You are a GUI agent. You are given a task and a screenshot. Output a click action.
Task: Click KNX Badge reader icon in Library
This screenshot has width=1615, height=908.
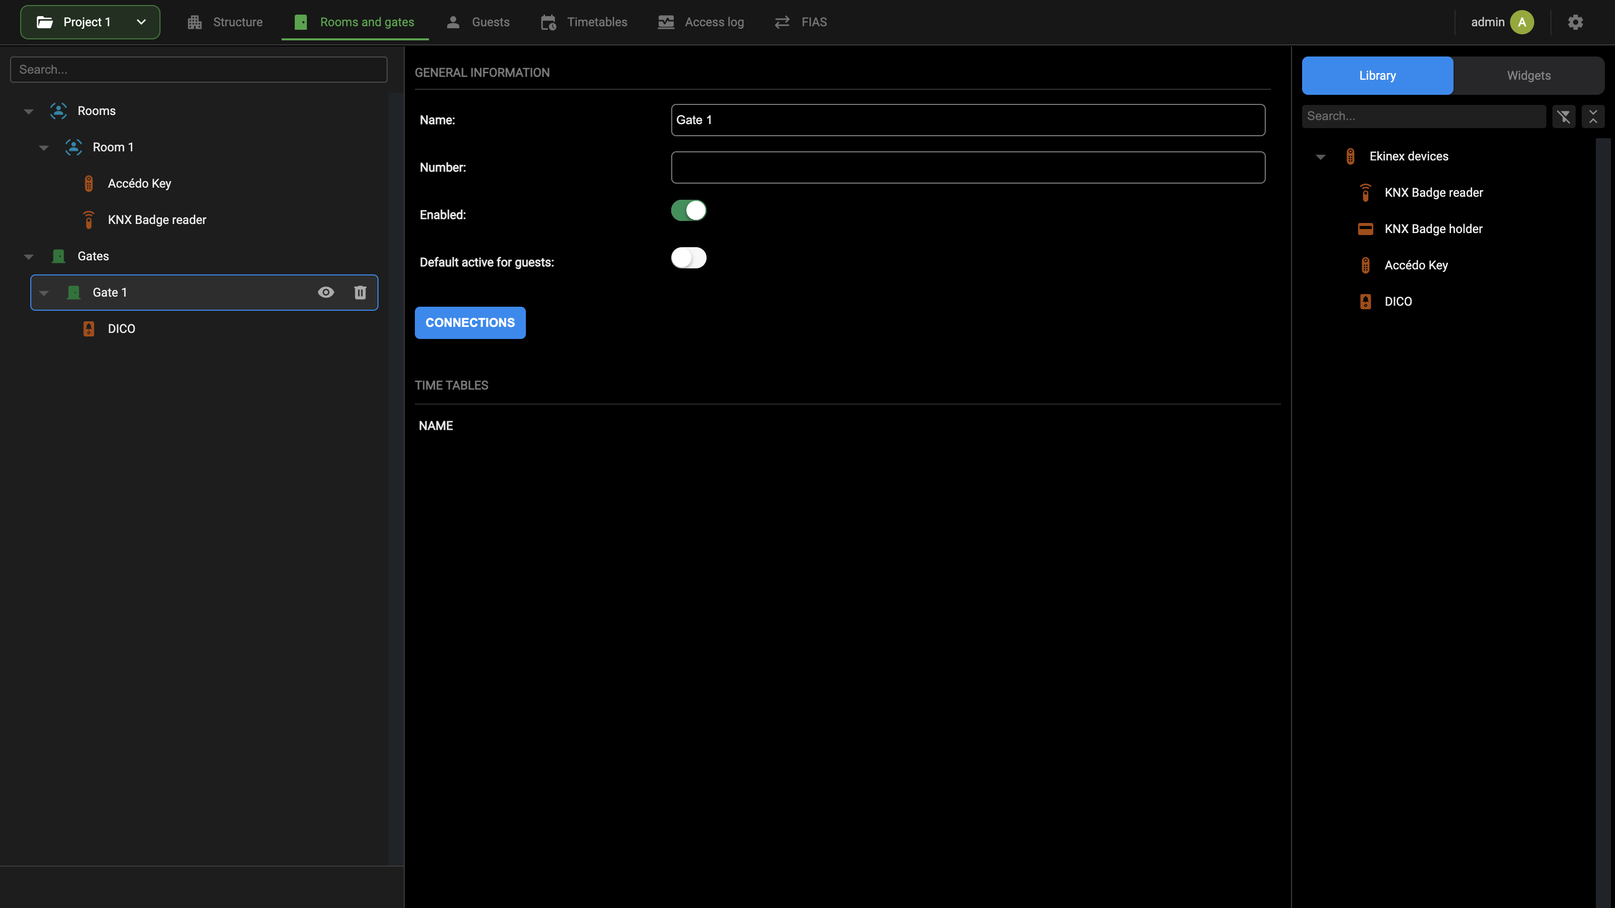1366,192
